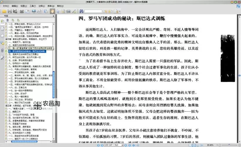Click the Print icon in toolbar

pos(22,11)
